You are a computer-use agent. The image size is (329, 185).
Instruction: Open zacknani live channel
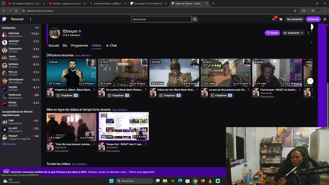pos(21,42)
